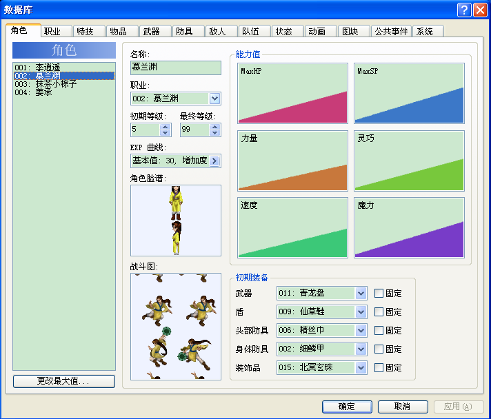Switch to the 职业 tab
The height and width of the screenshot is (419, 491).
pyautogui.click(x=57, y=31)
